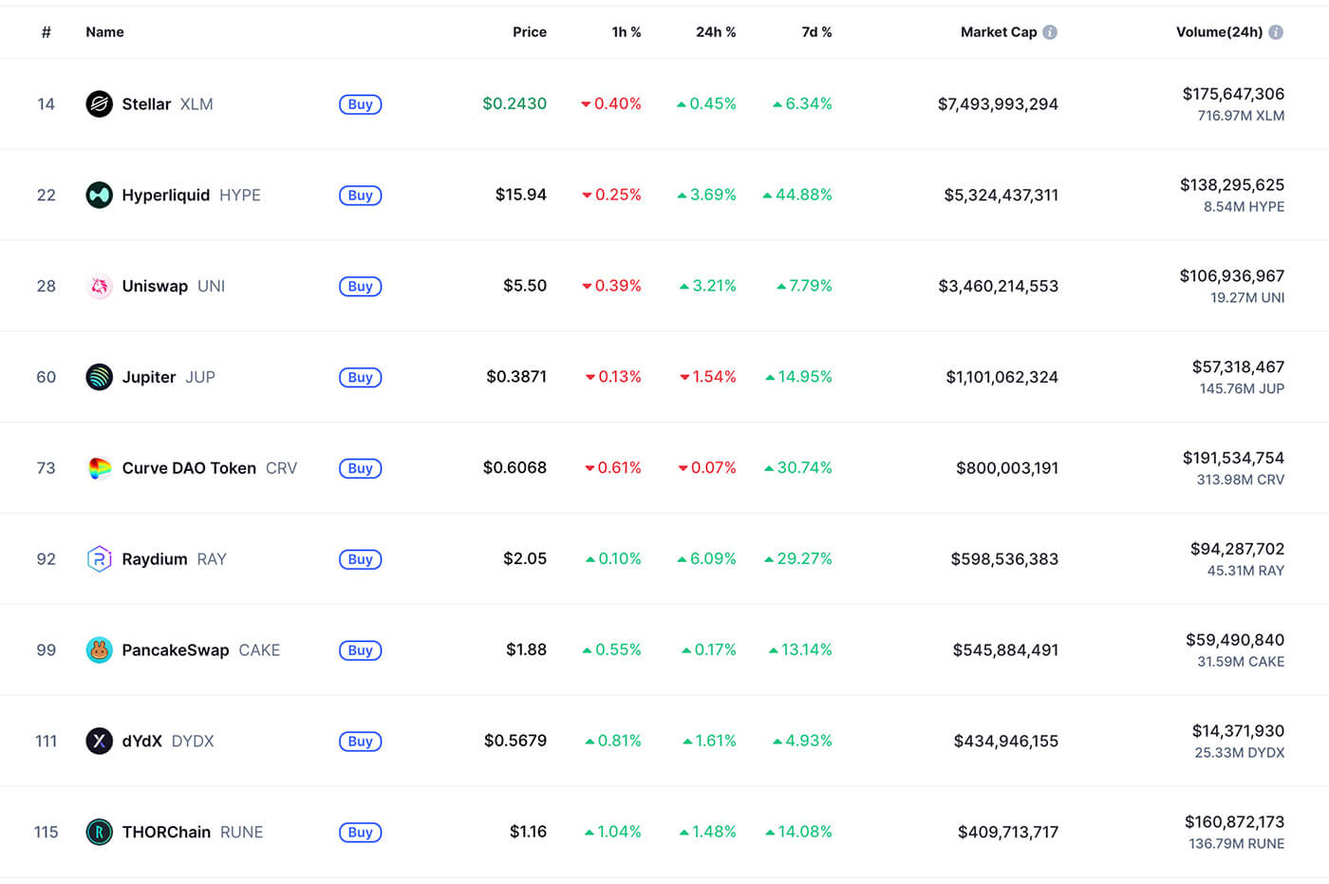Click the THORChain coin logo icon
The height and width of the screenshot is (884, 1329).
[99, 832]
